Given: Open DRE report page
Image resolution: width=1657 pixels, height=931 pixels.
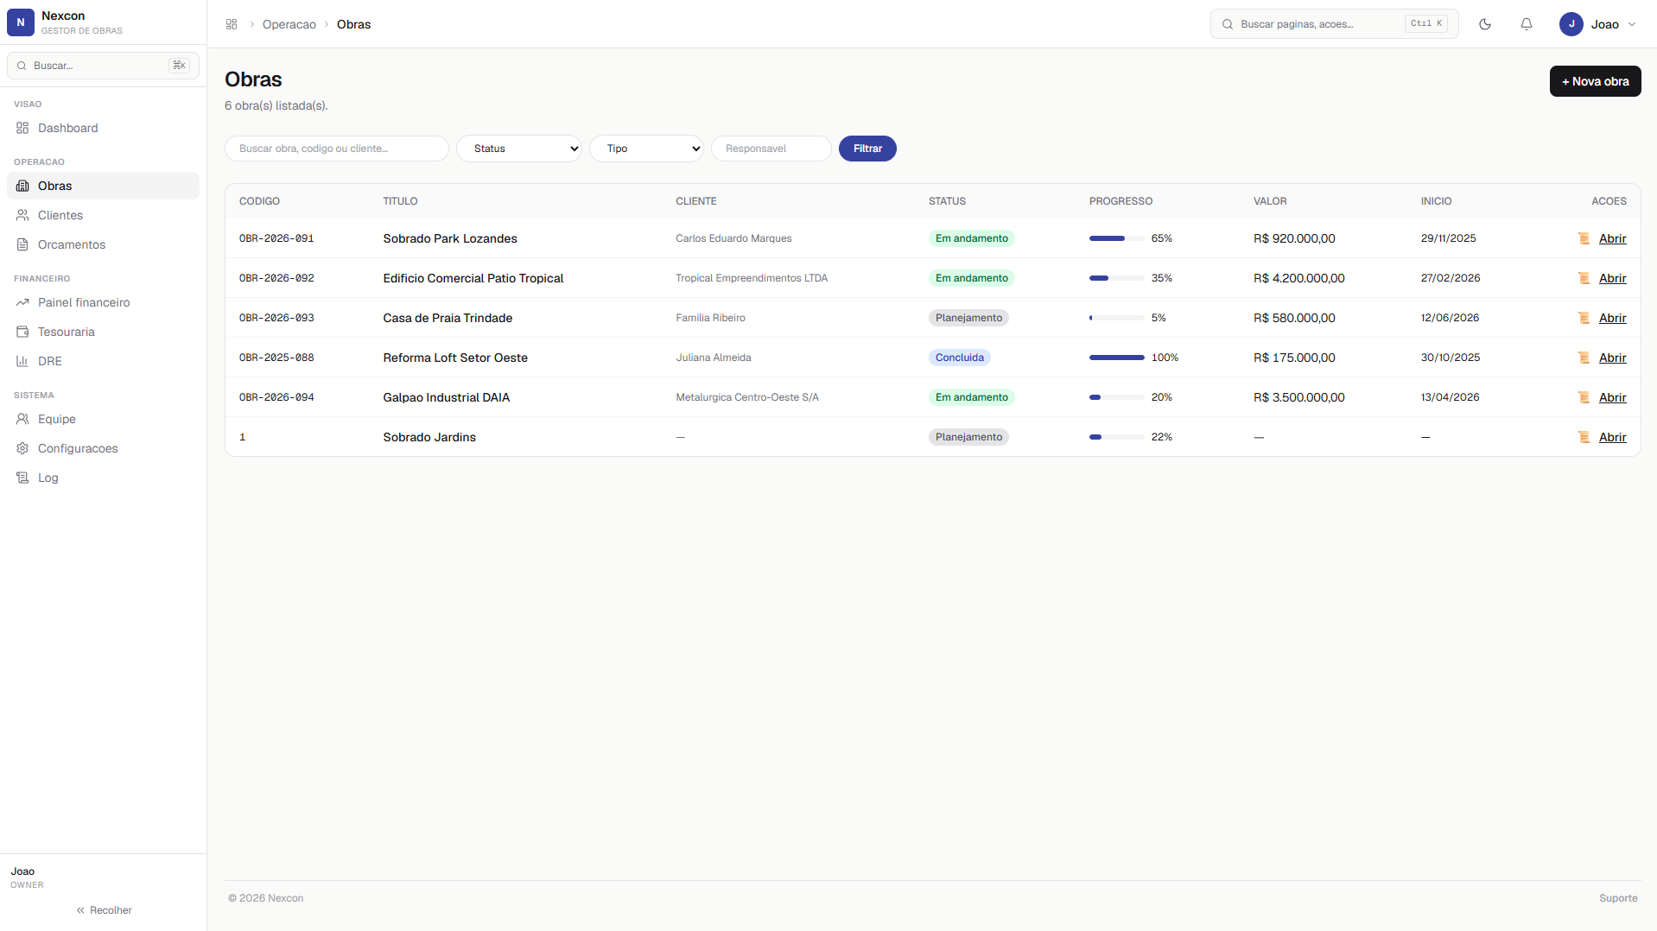Looking at the screenshot, I should click(103, 361).
